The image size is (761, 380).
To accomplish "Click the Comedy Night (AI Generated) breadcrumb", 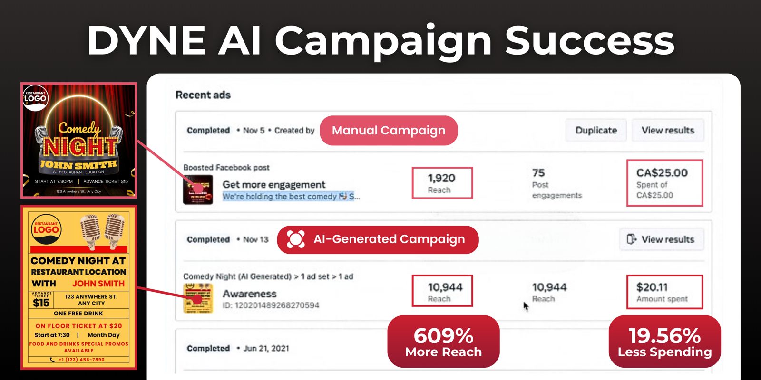I will pyautogui.click(x=237, y=276).
